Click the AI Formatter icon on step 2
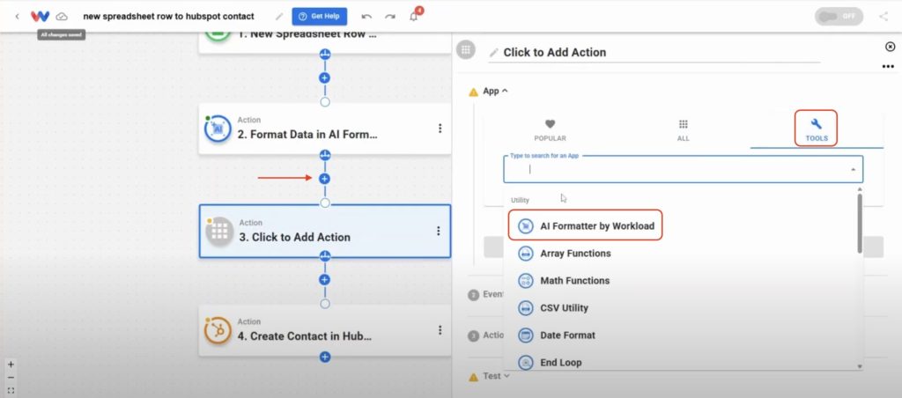902x398 pixels. 218,129
